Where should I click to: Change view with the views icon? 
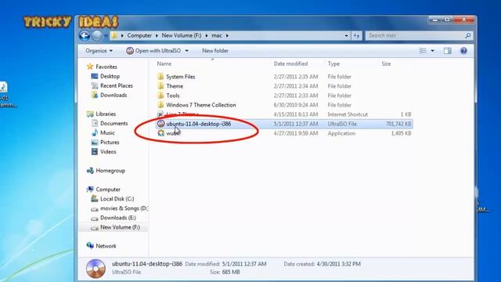click(423, 51)
